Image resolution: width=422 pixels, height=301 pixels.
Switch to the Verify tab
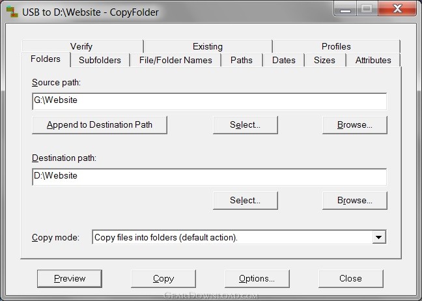click(82, 46)
